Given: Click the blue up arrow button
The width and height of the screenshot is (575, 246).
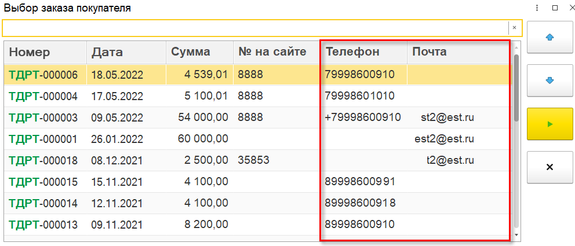Looking at the screenshot, I should 550,36.
